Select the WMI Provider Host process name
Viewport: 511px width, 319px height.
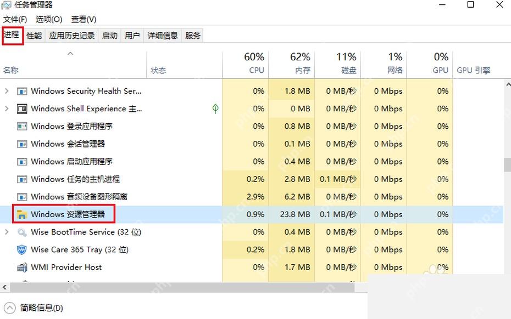66,267
